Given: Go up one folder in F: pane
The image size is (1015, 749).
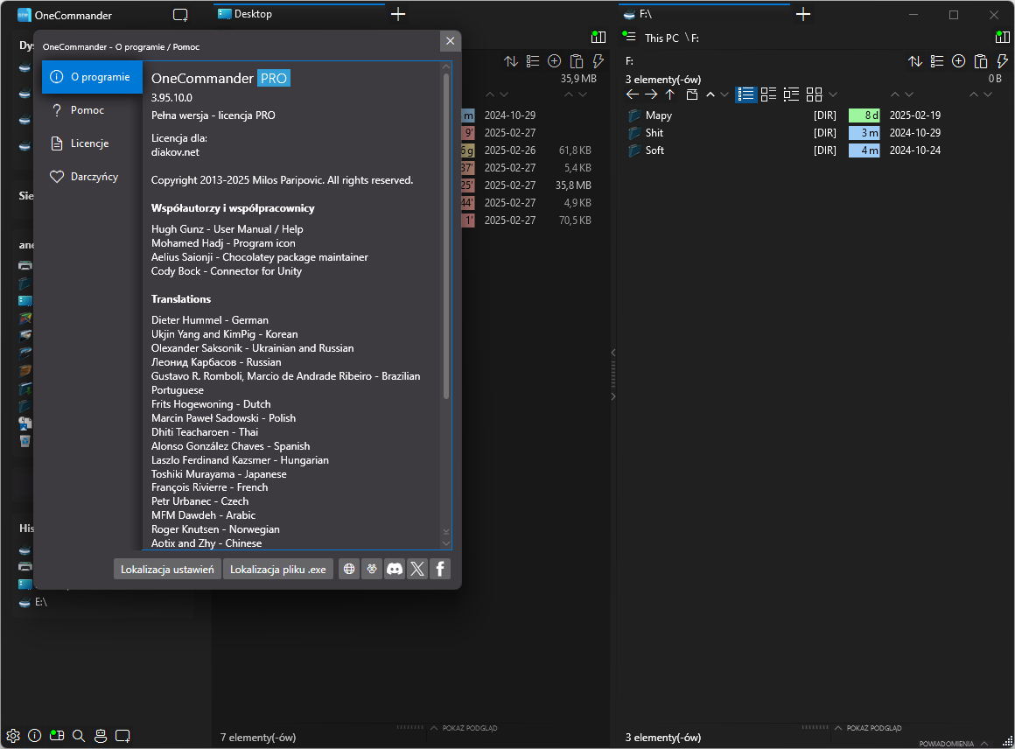Looking at the screenshot, I should coord(670,94).
